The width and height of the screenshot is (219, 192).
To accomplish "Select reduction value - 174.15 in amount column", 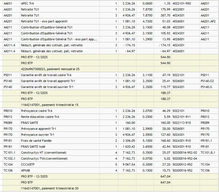I will point(165,45).
